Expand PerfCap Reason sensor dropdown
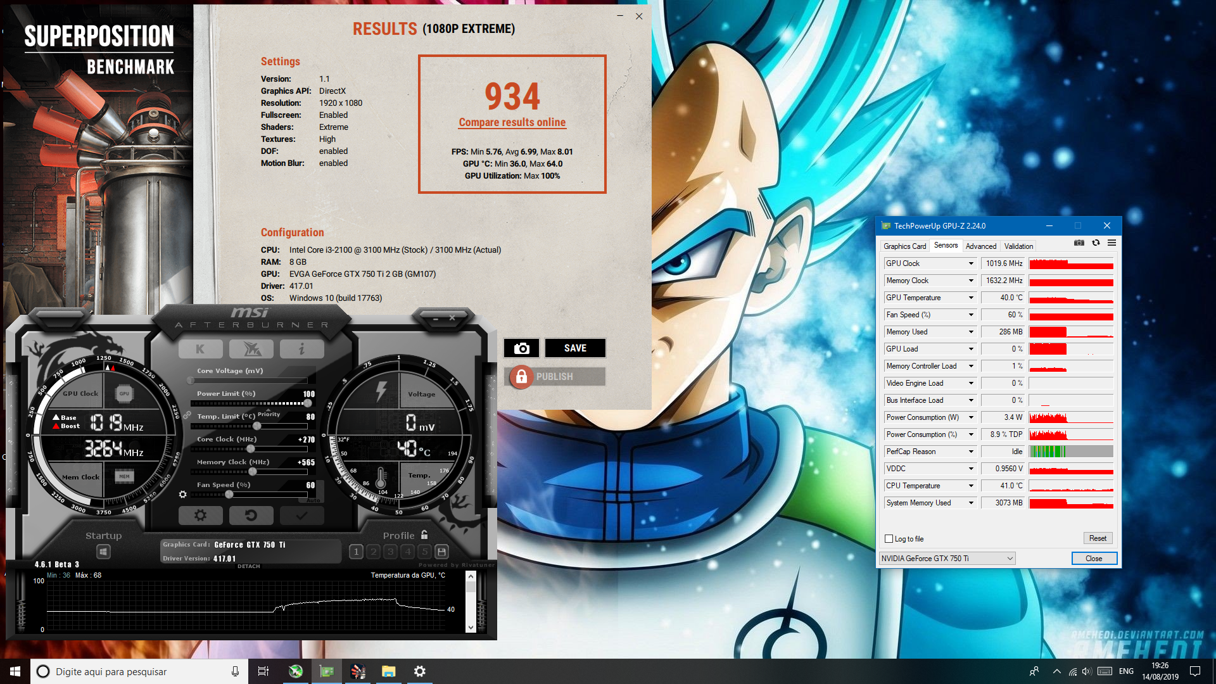Image resolution: width=1216 pixels, height=684 pixels. click(970, 452)
